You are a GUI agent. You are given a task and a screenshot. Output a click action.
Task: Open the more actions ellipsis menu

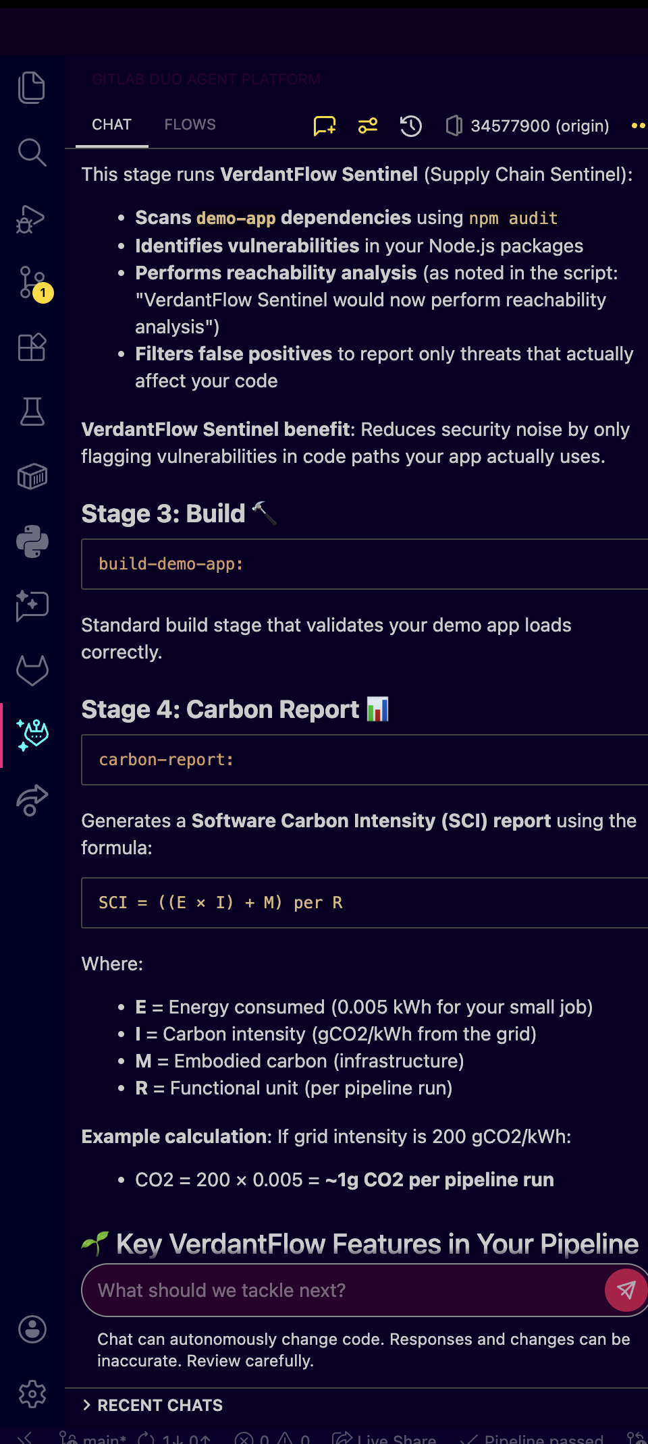pos(639,126)
